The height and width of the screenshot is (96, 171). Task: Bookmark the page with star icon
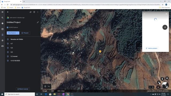[163, 5]
